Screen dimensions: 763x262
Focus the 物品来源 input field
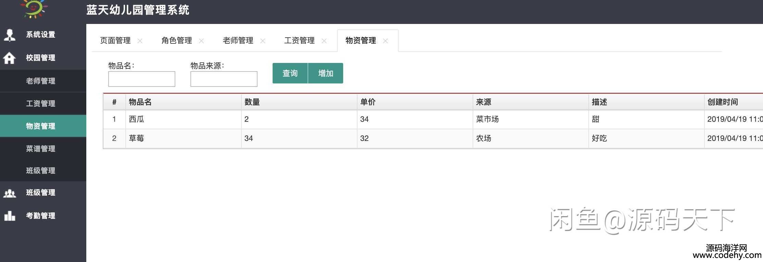pos(224,79)
